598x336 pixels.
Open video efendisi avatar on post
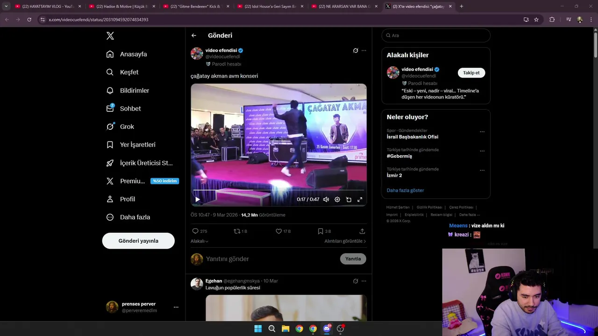[197, 53]
